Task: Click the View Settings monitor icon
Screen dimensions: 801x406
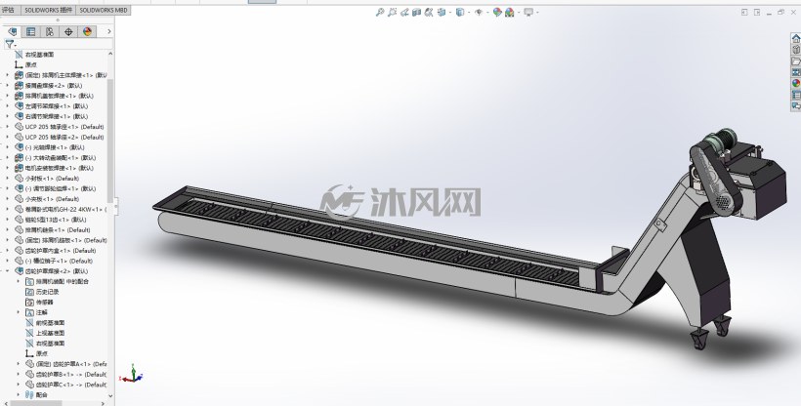Action: click(x=528, y=13)
